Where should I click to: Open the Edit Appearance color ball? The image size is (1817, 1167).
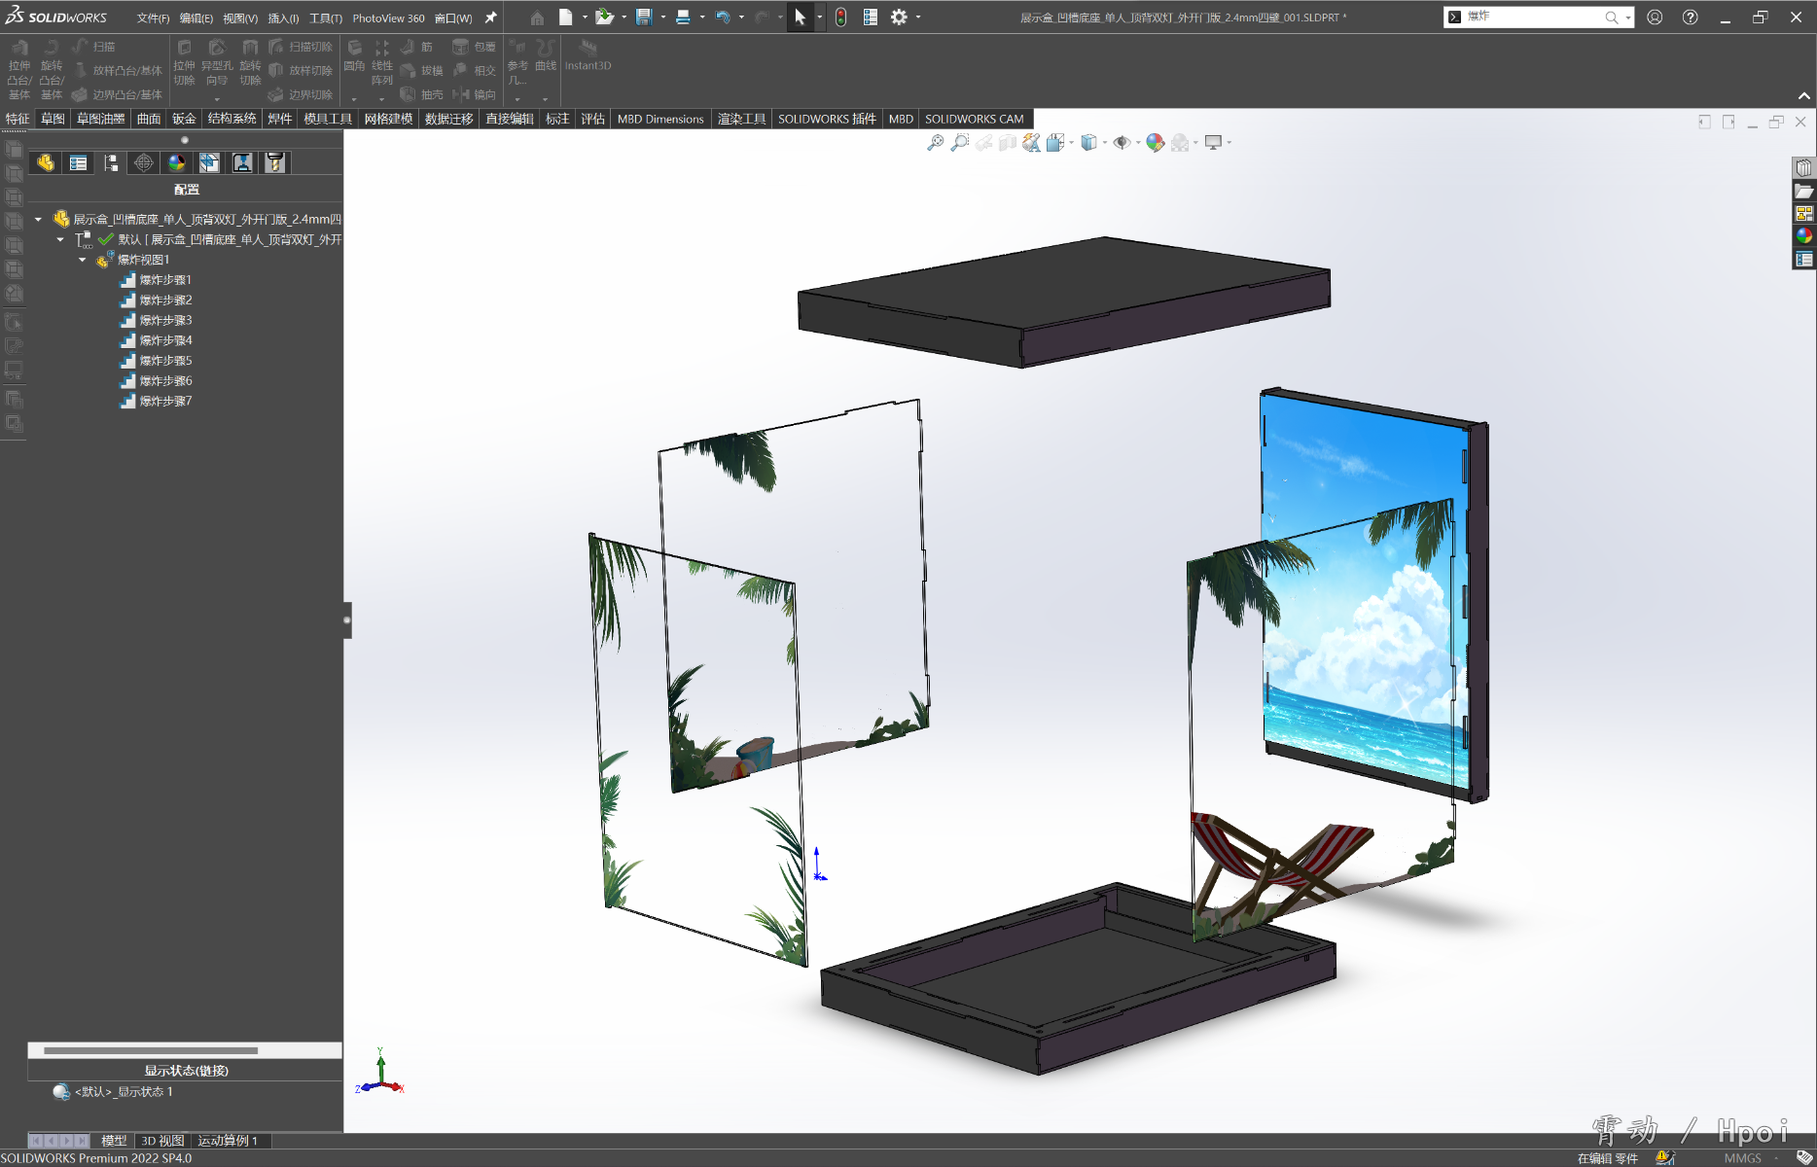pos(1155,143)
